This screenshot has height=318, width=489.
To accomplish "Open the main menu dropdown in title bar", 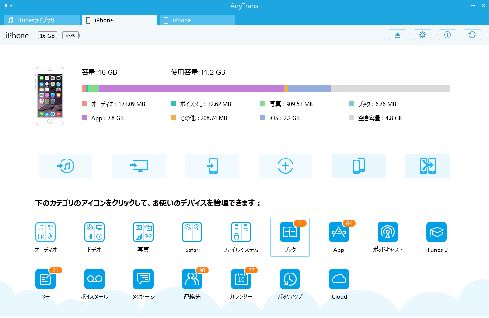I will pos(8,5).
